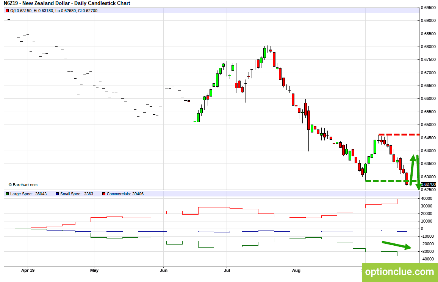
Task: Click the 0.67000 price axis label
Action: pos(428,73)
